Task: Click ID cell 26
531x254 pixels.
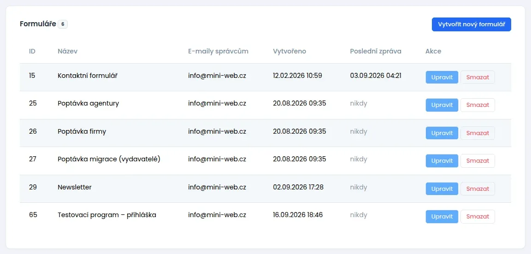Action: [x=33, y=131]
